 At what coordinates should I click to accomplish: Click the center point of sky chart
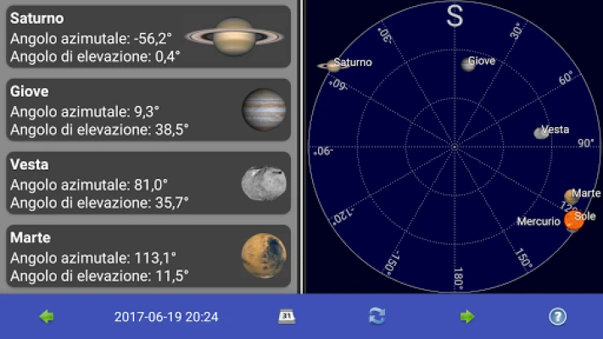pos(455,147)
